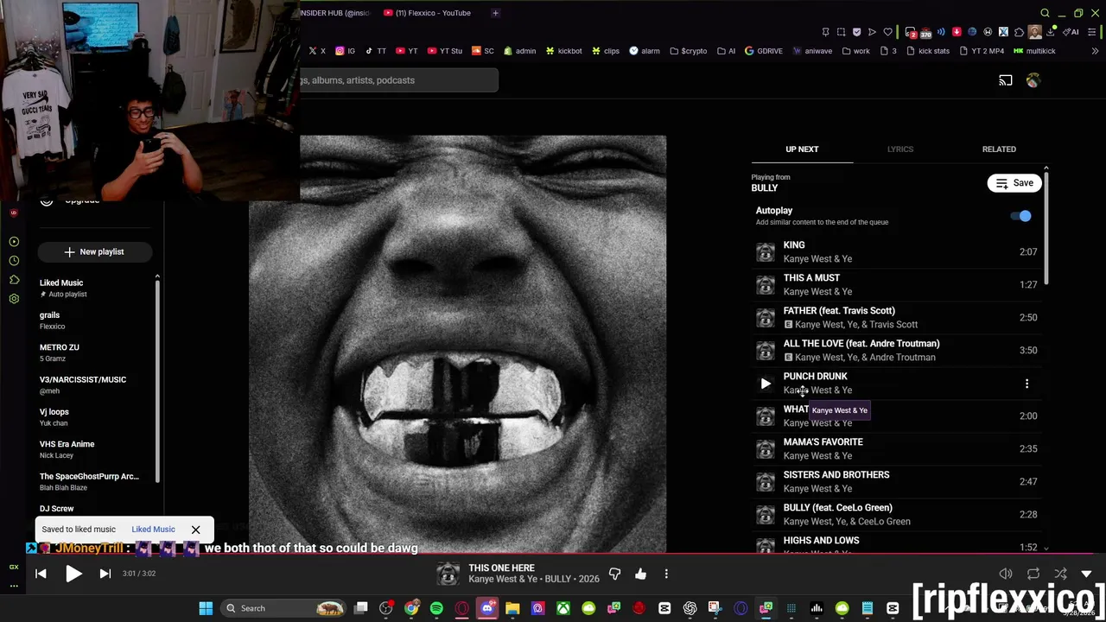Open the three-dot menu beside the like button
Image resolution: width=1106 pixels, height=622 pixels.
[x=666, y=574]
